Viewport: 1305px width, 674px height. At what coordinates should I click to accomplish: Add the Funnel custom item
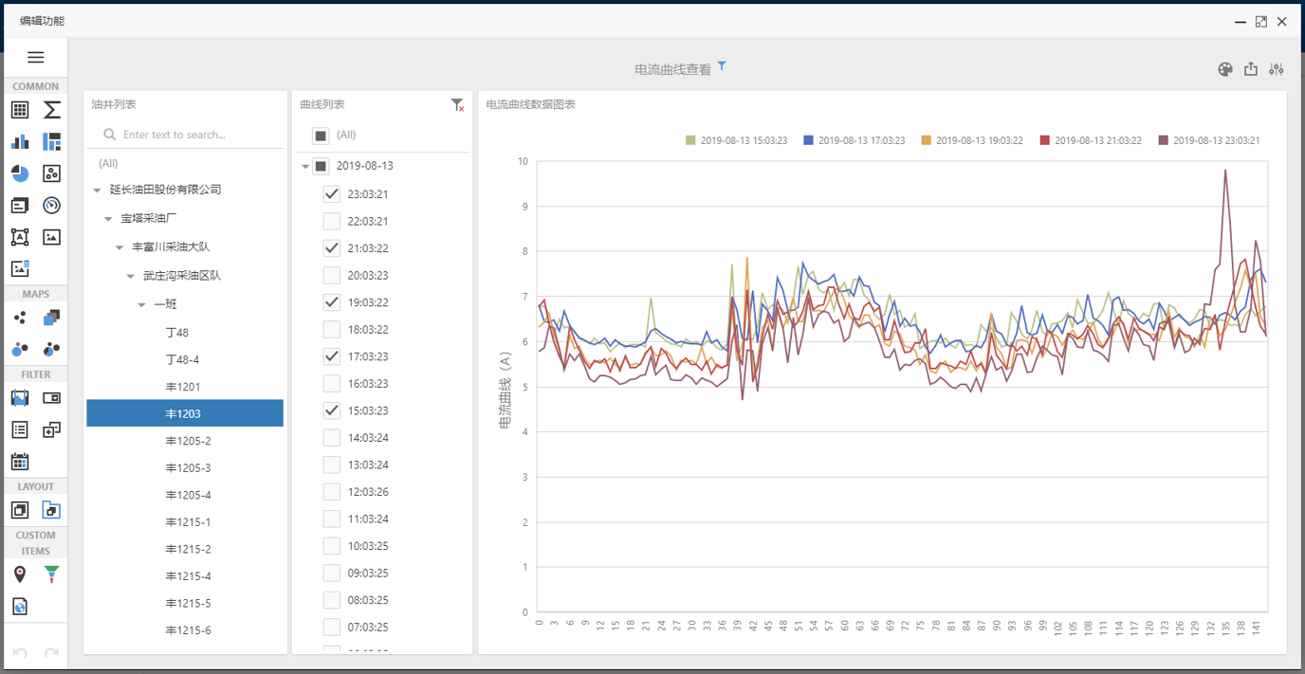pos(52,574)
